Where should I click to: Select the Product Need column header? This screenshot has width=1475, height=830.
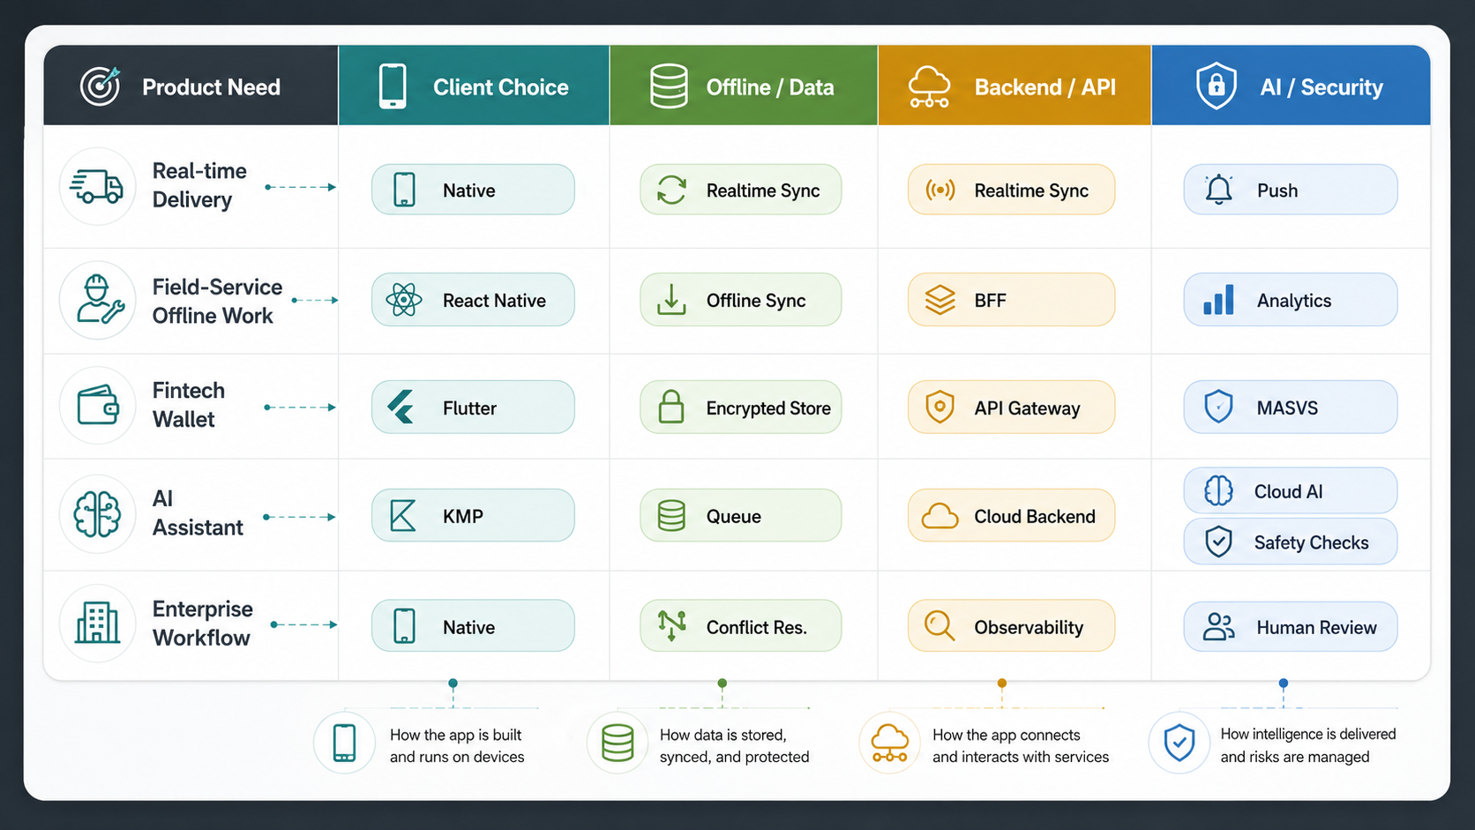pyautogui.click(x=191, y=85)
